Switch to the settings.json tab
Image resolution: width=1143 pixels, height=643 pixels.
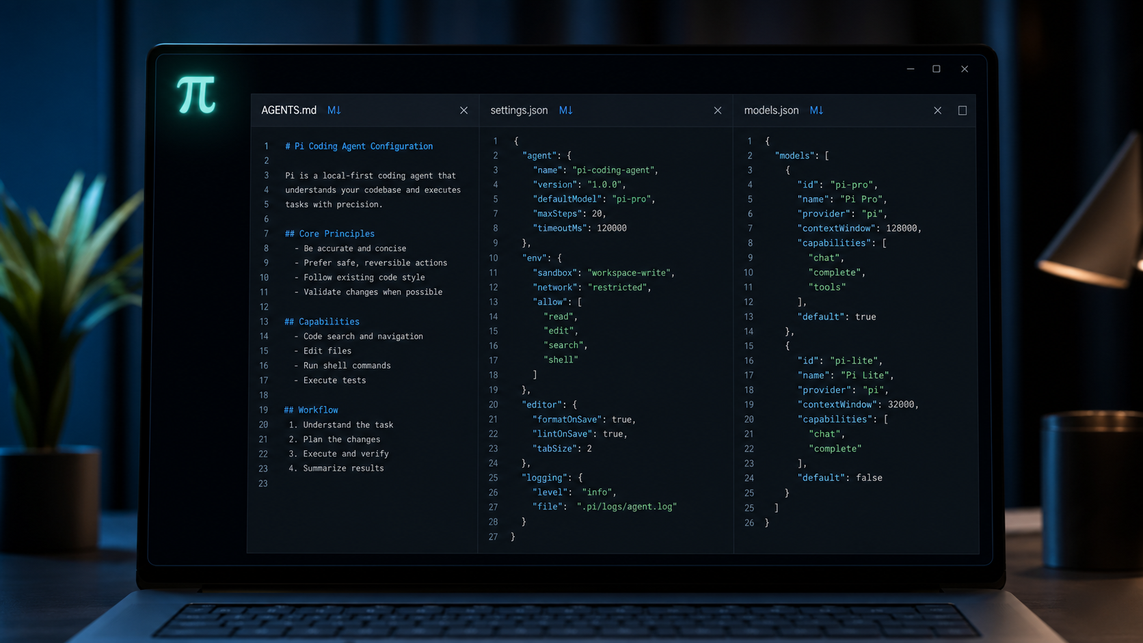(519, 110)
